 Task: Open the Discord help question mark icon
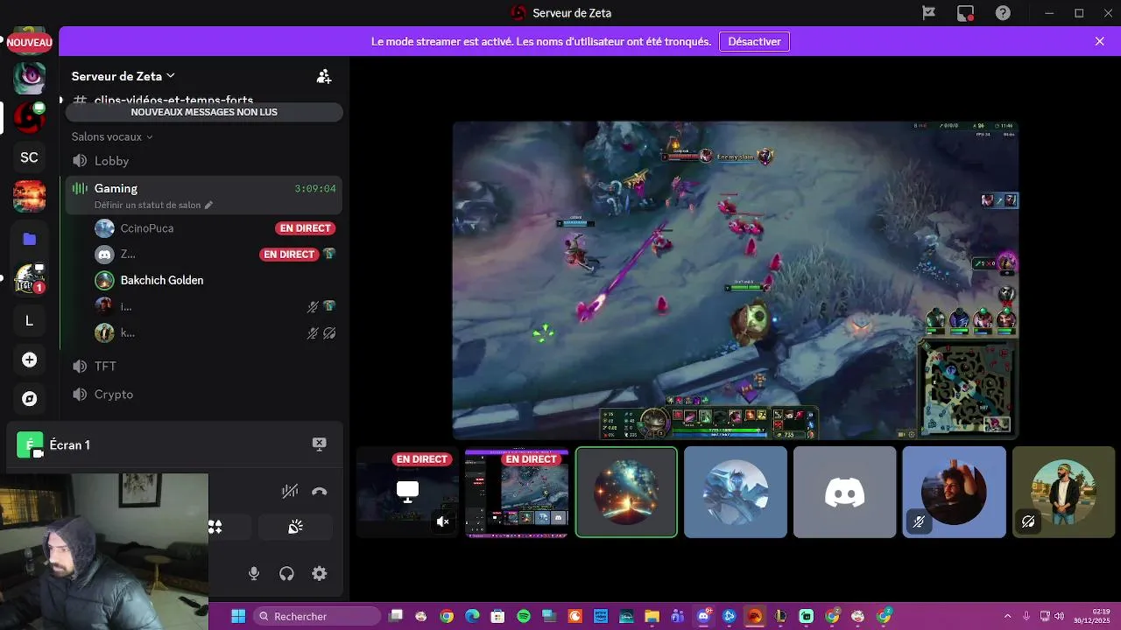1003,13
